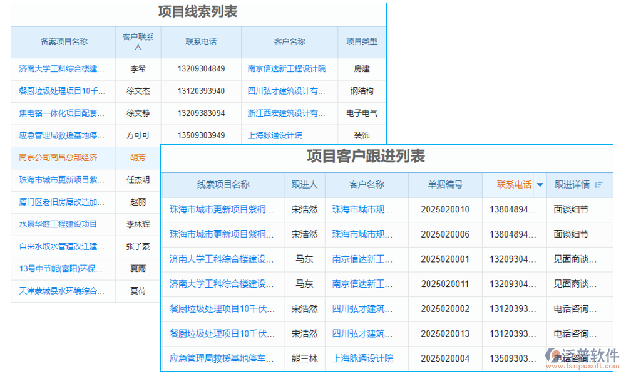Click the sort icon beside 跟进详情 column
This screenshot has height=376, width=626.
pyautogui.click(x=598, y=184)
